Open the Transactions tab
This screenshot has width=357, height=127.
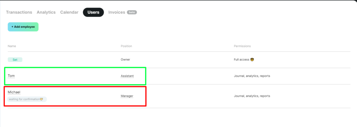pos(19,12)
